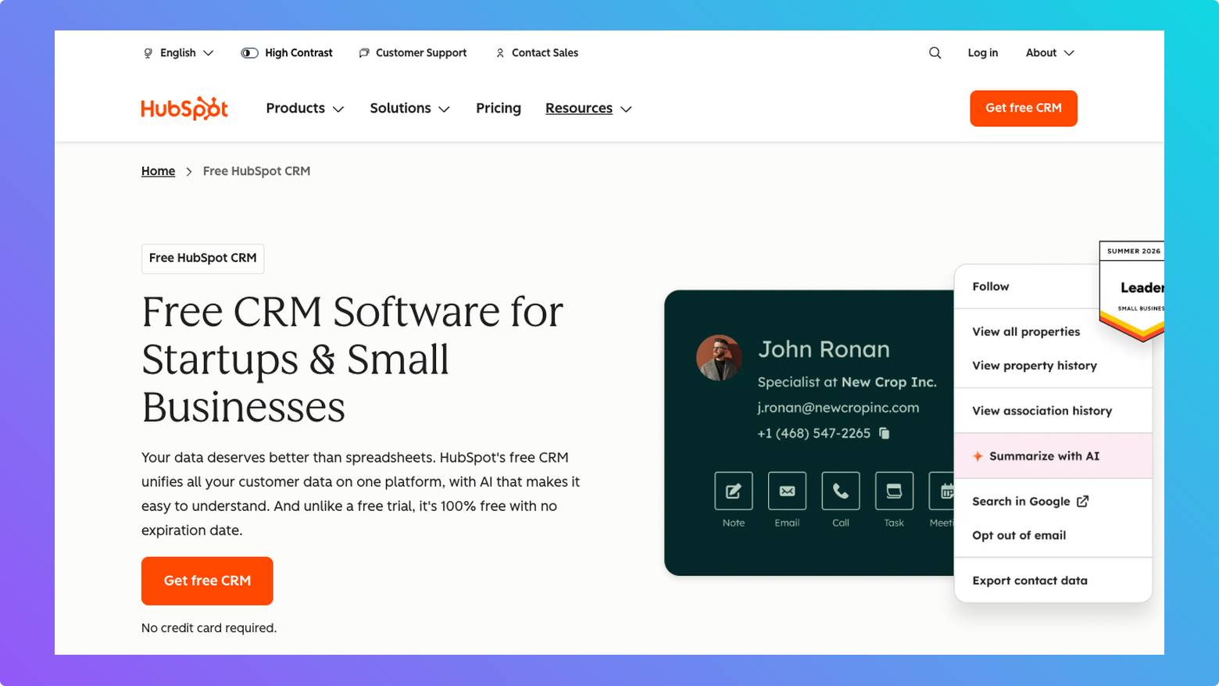
Task: Click No credit card required text
Action: click(209, 628)
